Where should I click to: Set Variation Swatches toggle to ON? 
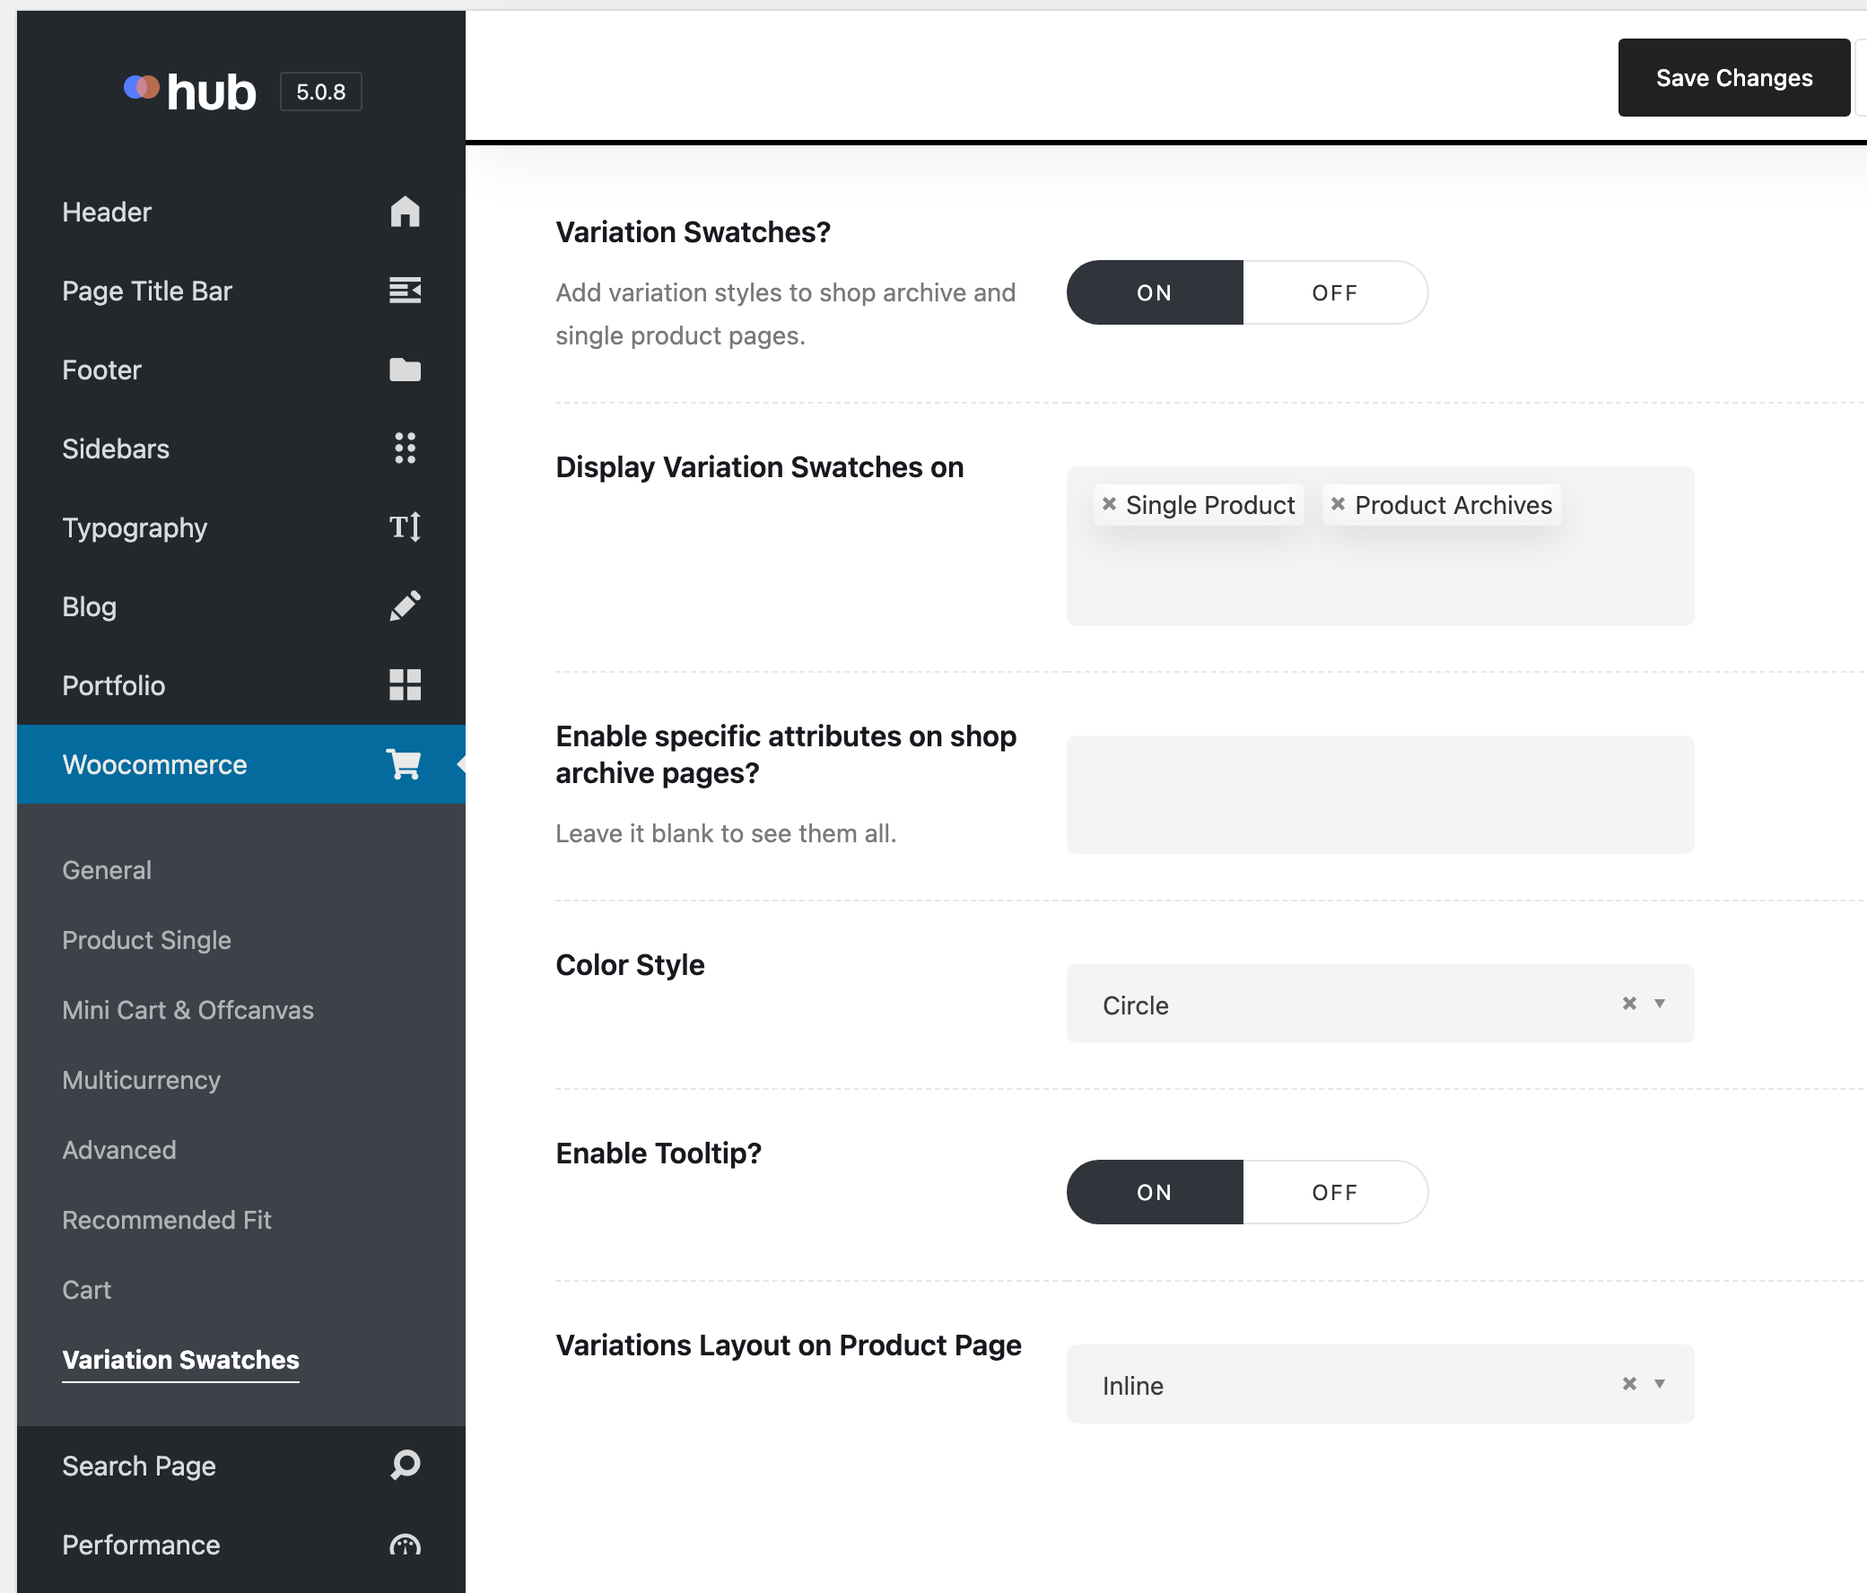pyautogui.click(x=1155, y=292)
